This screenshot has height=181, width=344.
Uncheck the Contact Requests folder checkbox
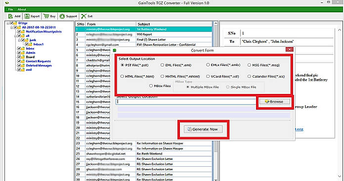tap(19, 61)
